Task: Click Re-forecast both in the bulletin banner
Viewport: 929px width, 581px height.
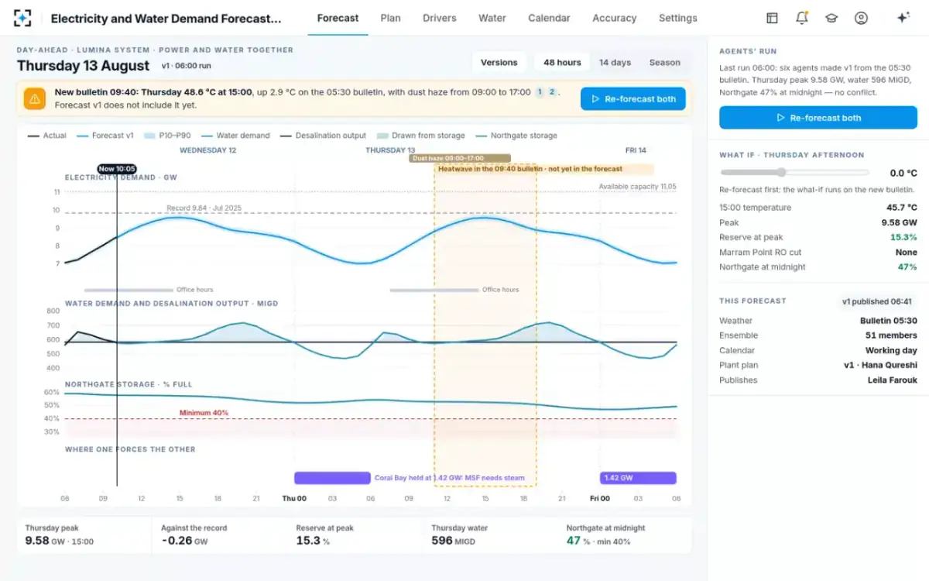Action: tap(633, 98)
